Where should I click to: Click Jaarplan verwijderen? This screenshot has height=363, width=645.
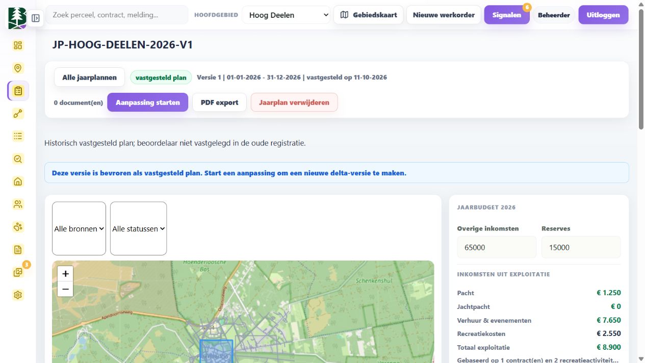[x=294, y=102]
